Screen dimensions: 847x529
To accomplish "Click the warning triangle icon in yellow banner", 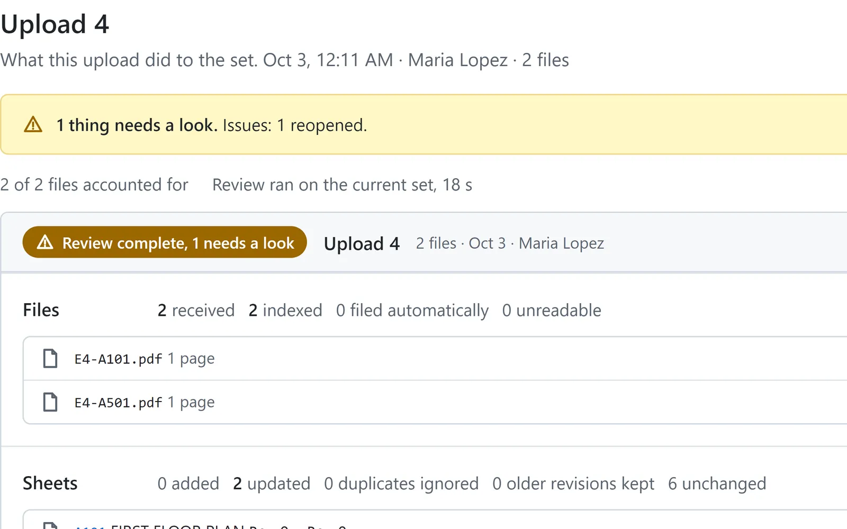I will (x=33, y=124).
